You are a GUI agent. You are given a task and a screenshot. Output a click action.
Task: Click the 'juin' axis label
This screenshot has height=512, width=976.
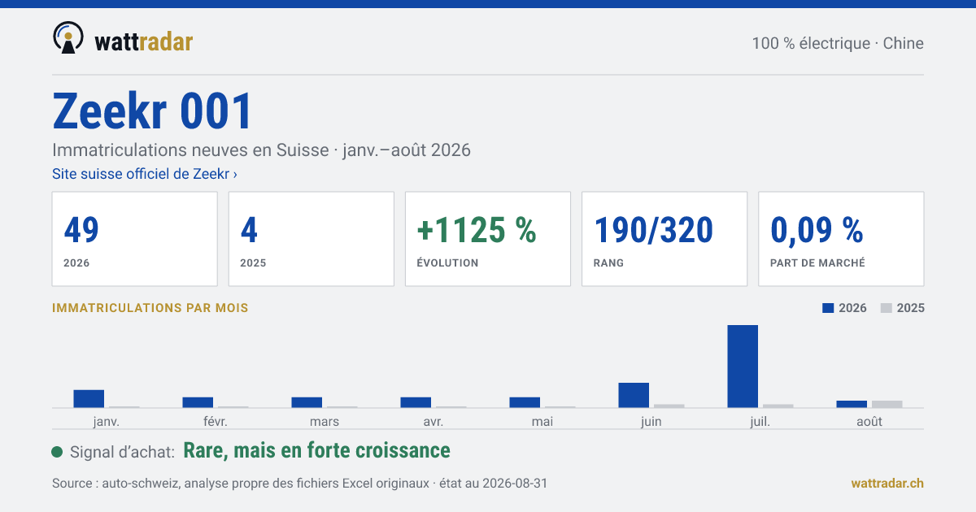651,421
